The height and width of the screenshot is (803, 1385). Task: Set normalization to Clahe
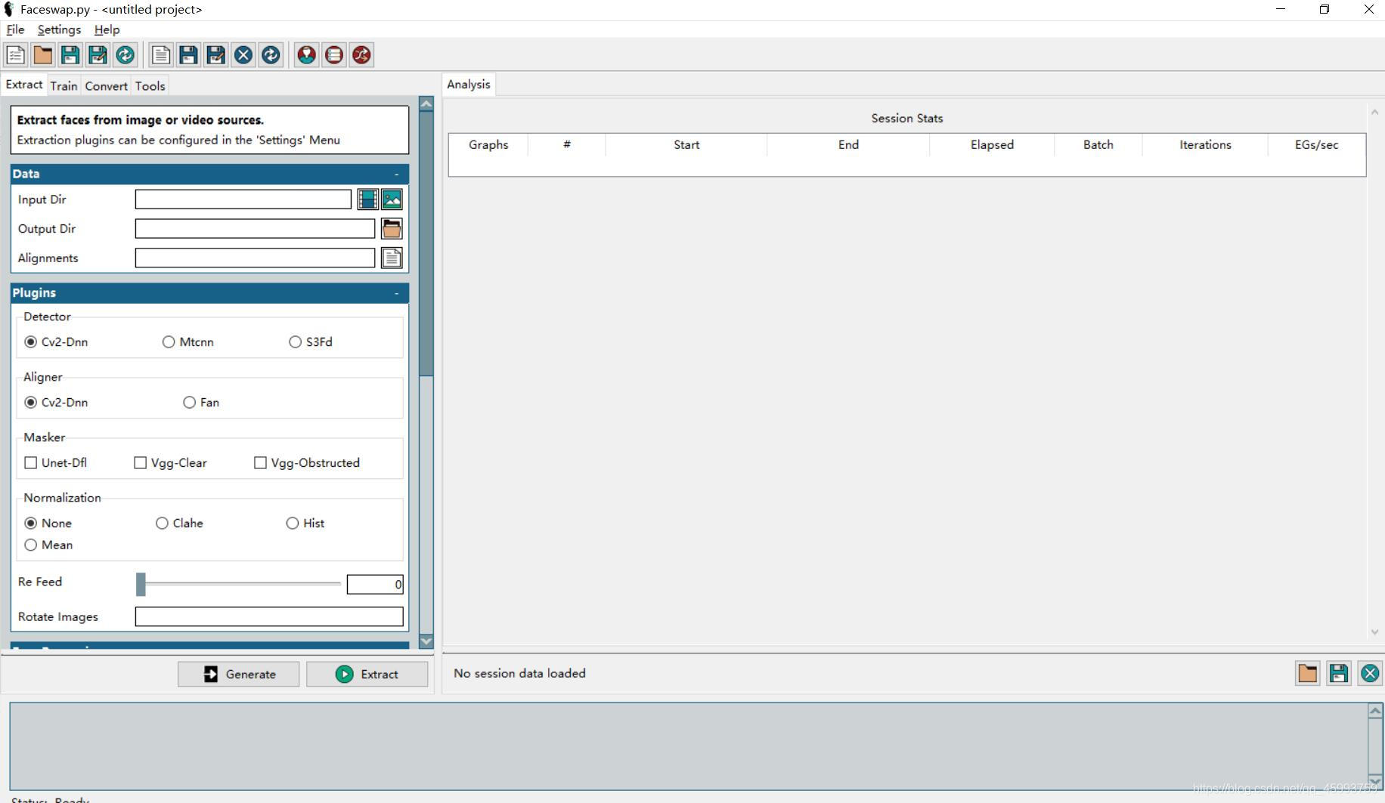click(x=179, y=523)
